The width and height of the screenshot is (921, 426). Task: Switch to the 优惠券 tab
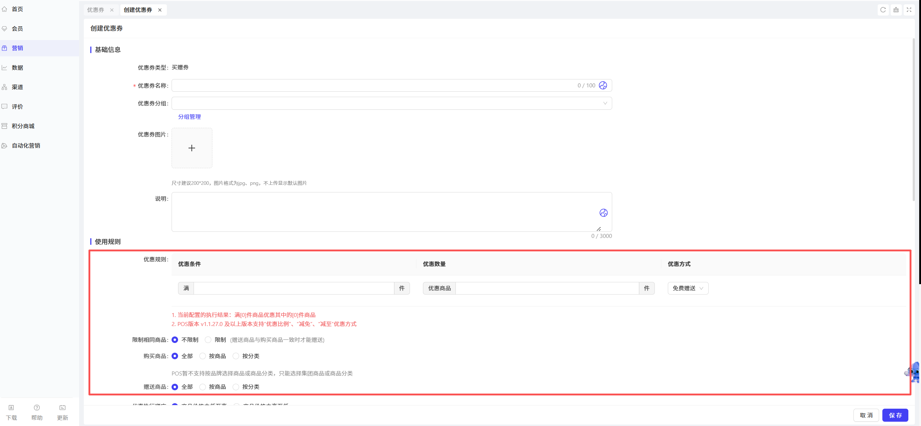click(x=96, y=10)
